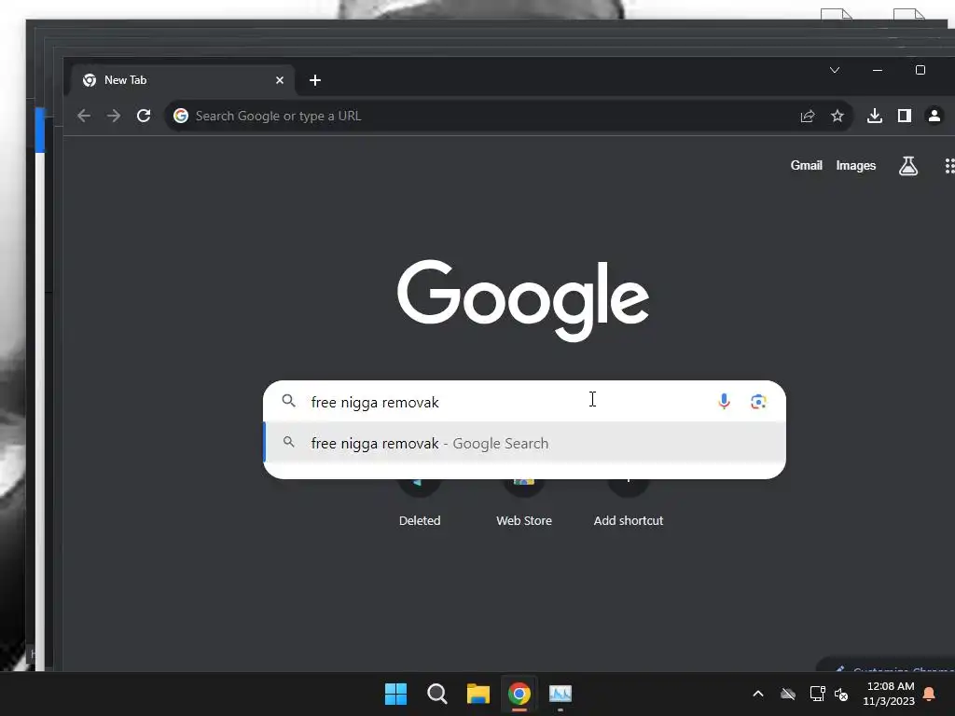Click the Chrome taskbar icon
The image size is (955, 716).
[x=519, y=694]
